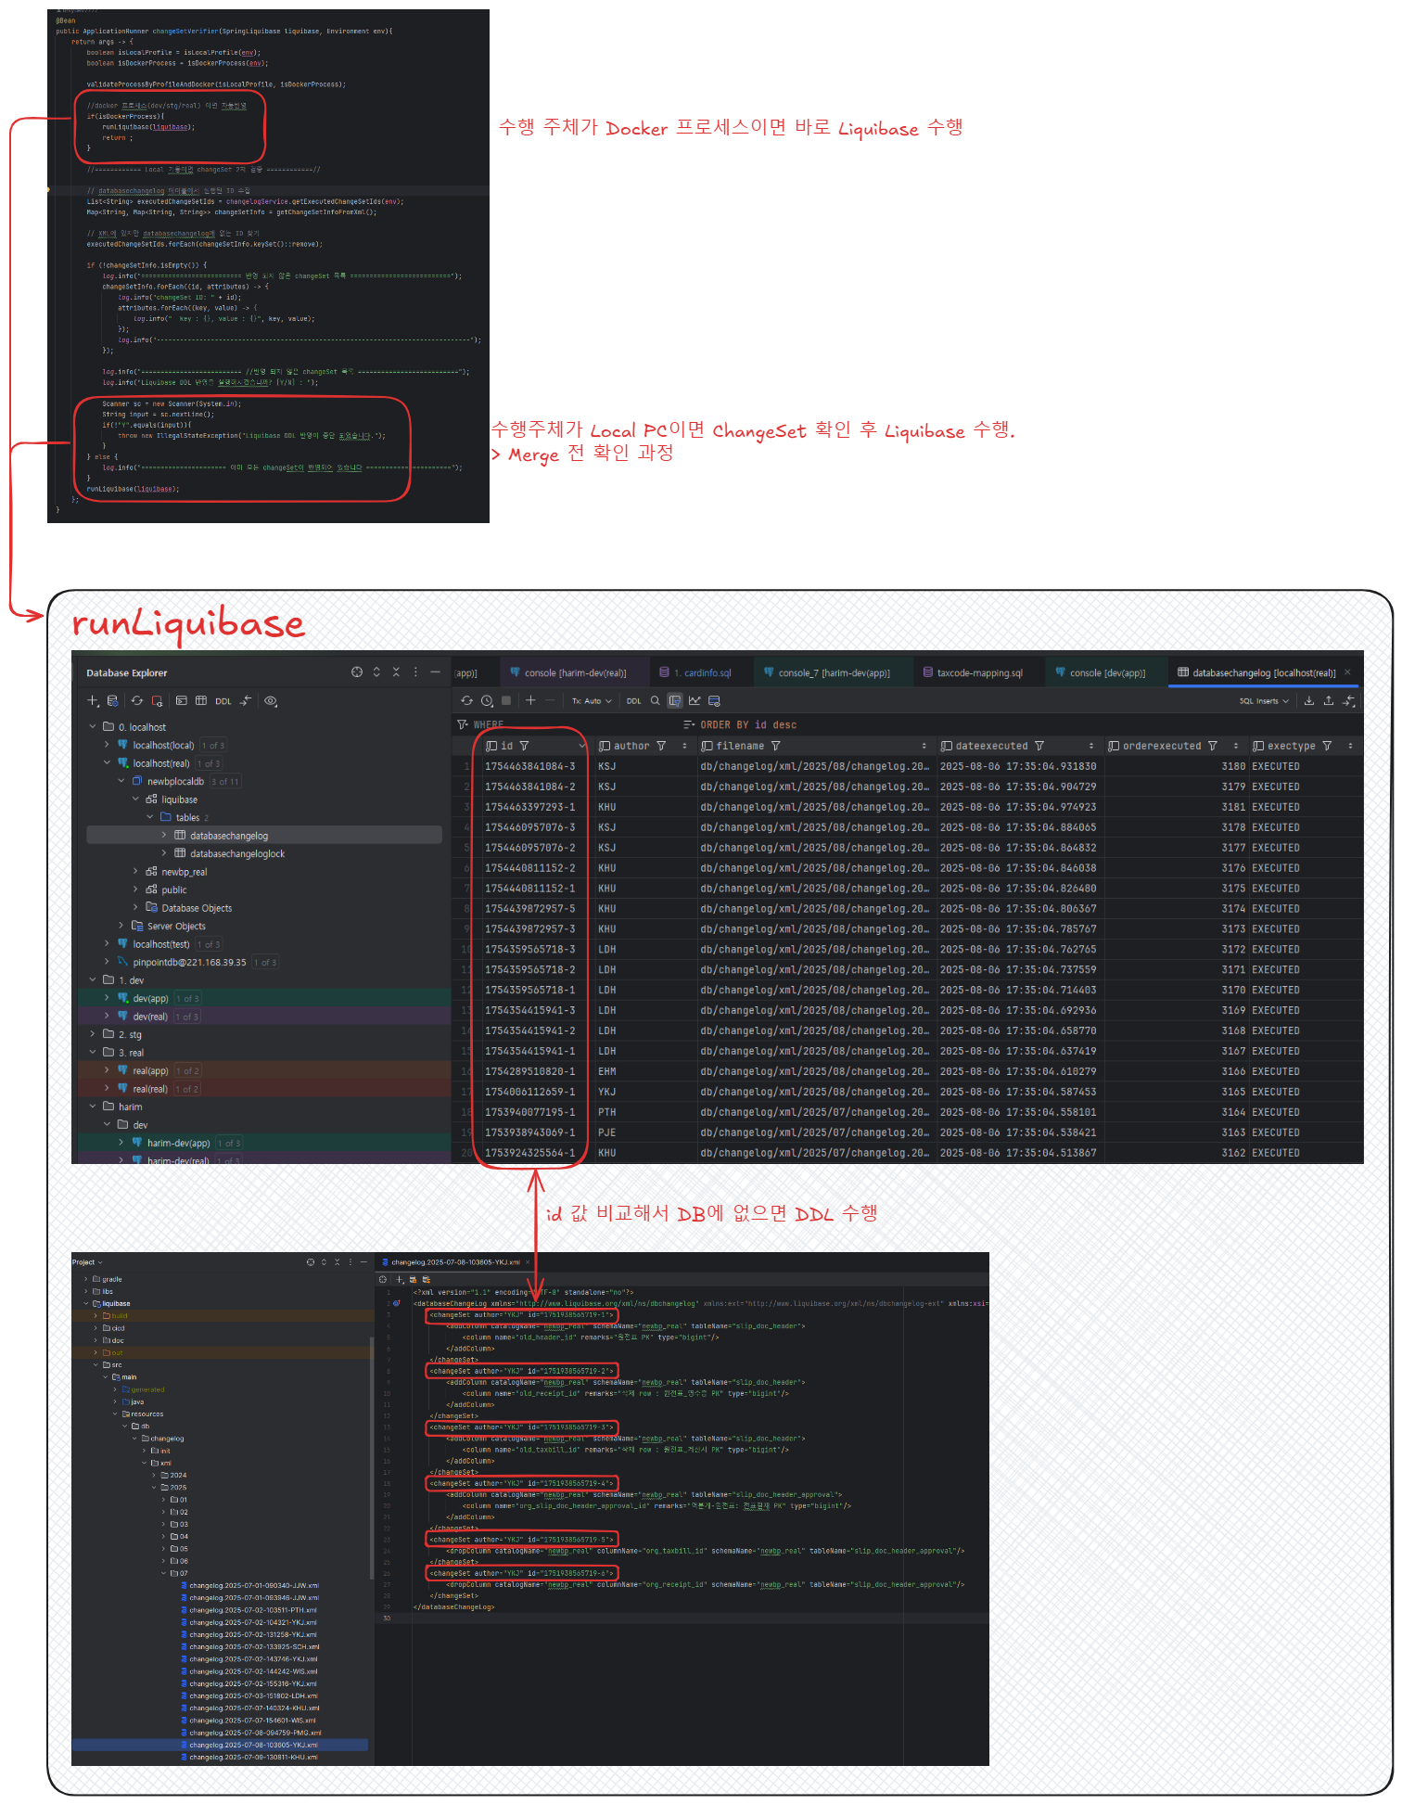Close the databasechangelog [localhost(real)] tab

[1347, 672]
